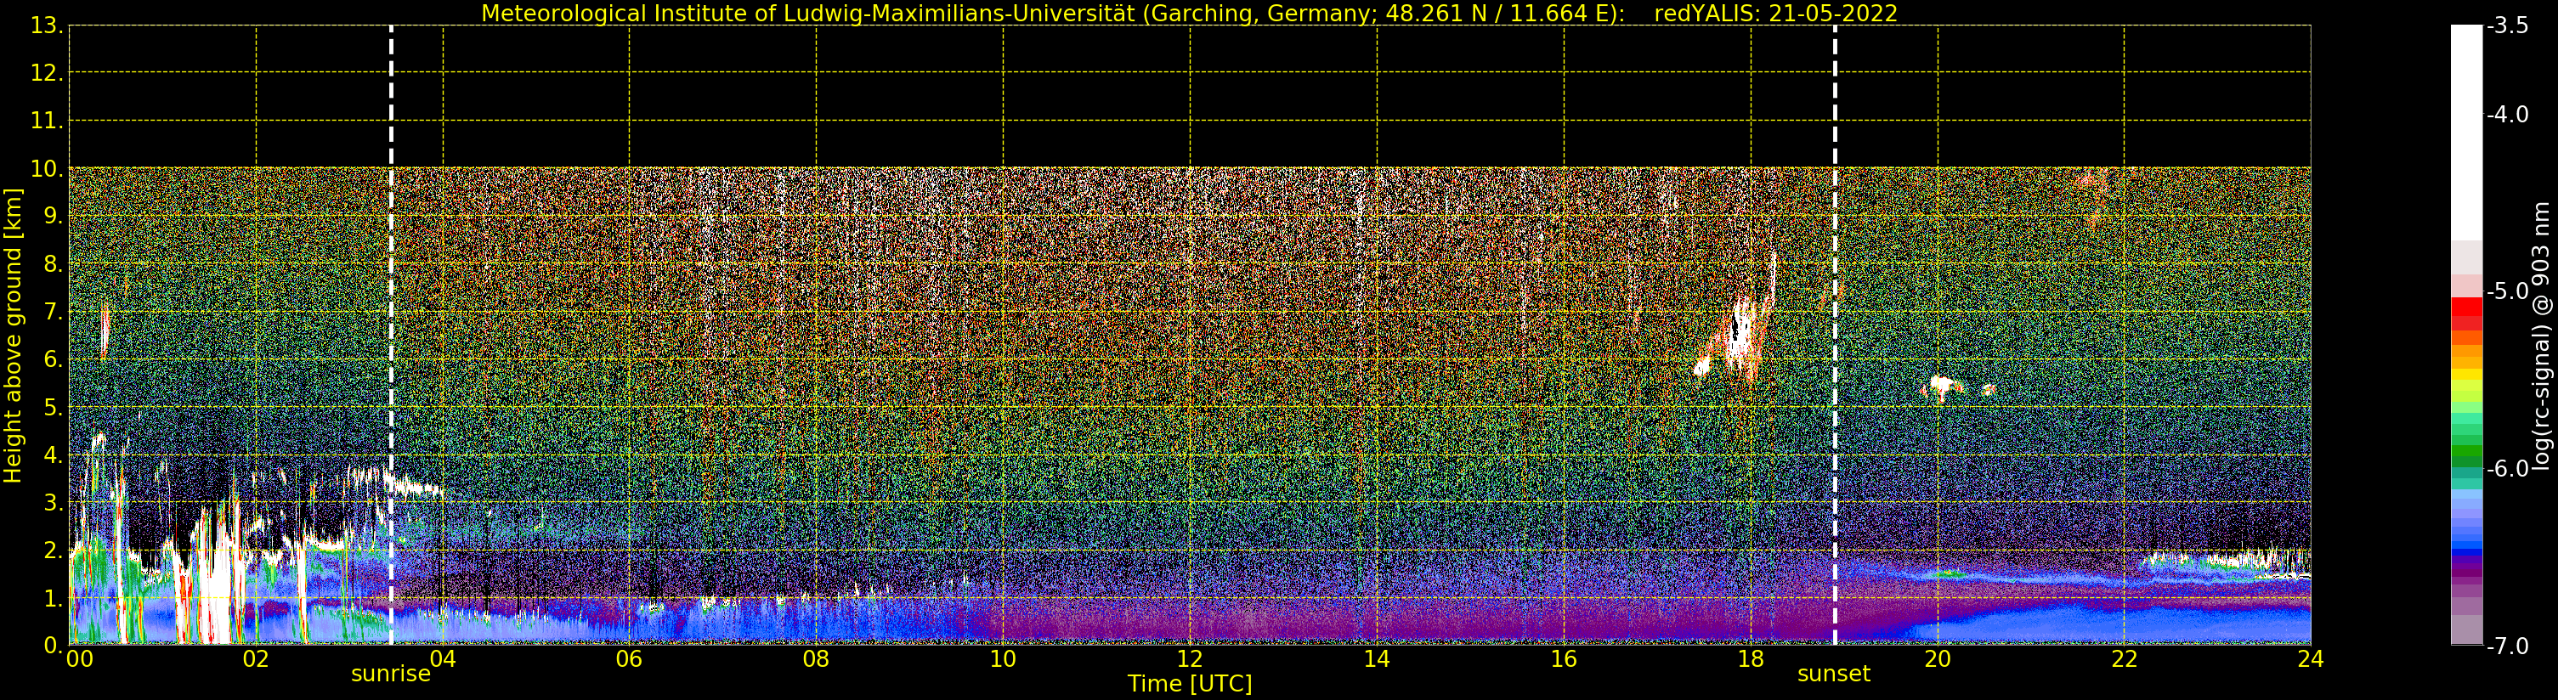Click the white top section of the colorbar

(x=2465, y=132)
